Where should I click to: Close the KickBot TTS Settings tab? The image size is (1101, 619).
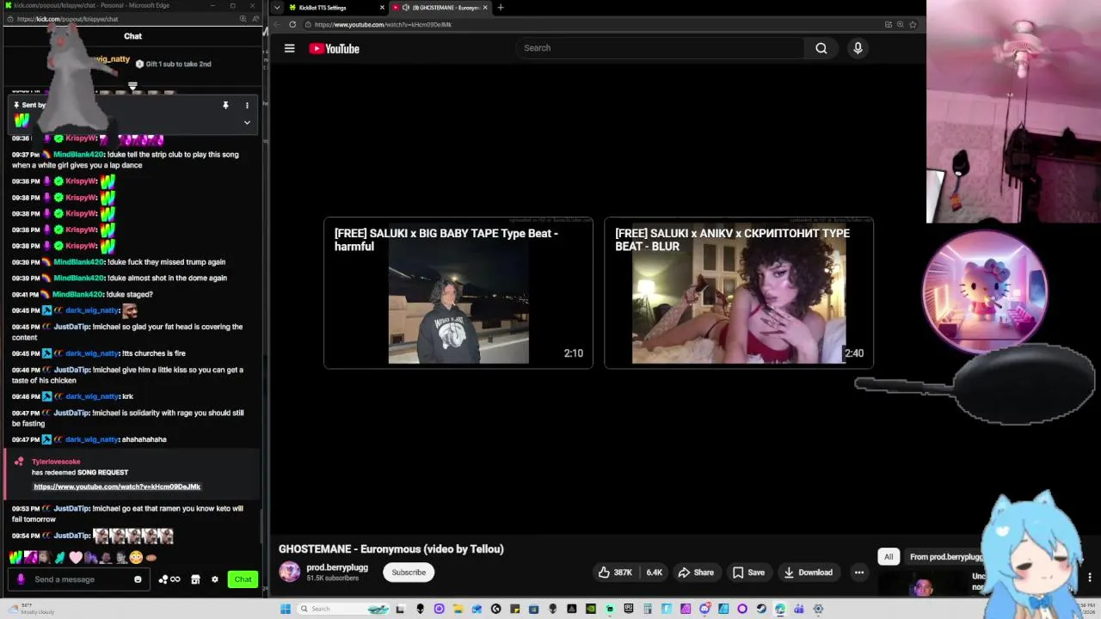[x=382, y=8]
